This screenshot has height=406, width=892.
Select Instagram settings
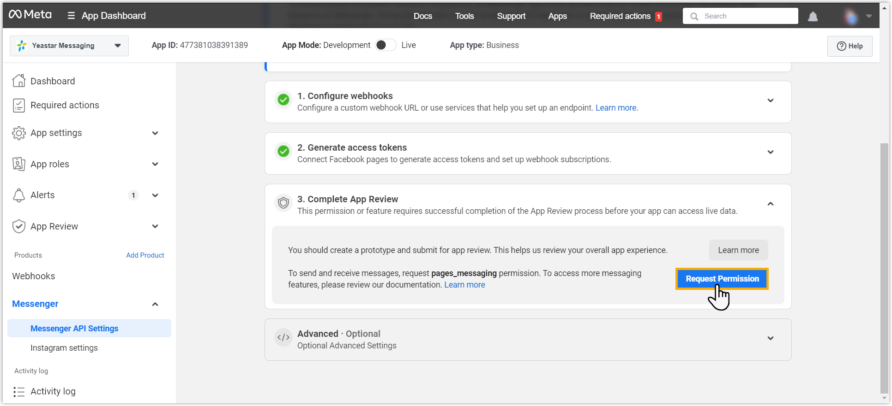(x=64, y=348)
